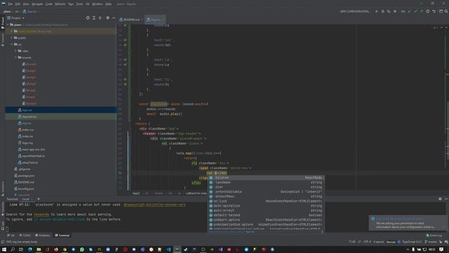Open the Terminal tool window button

tap(62, 235)
